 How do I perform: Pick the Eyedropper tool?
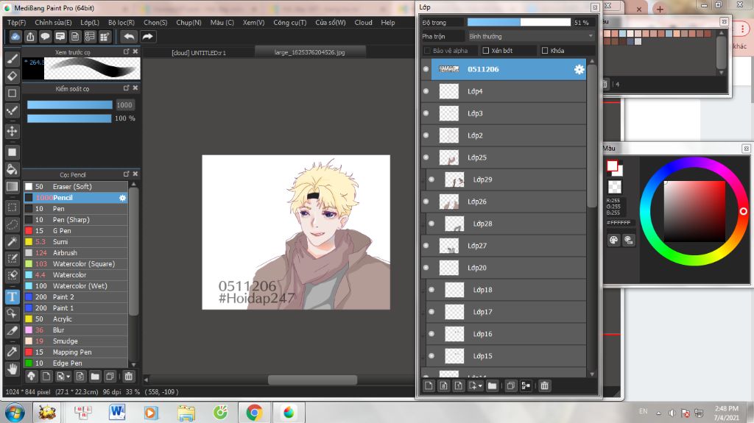point(12,352)
